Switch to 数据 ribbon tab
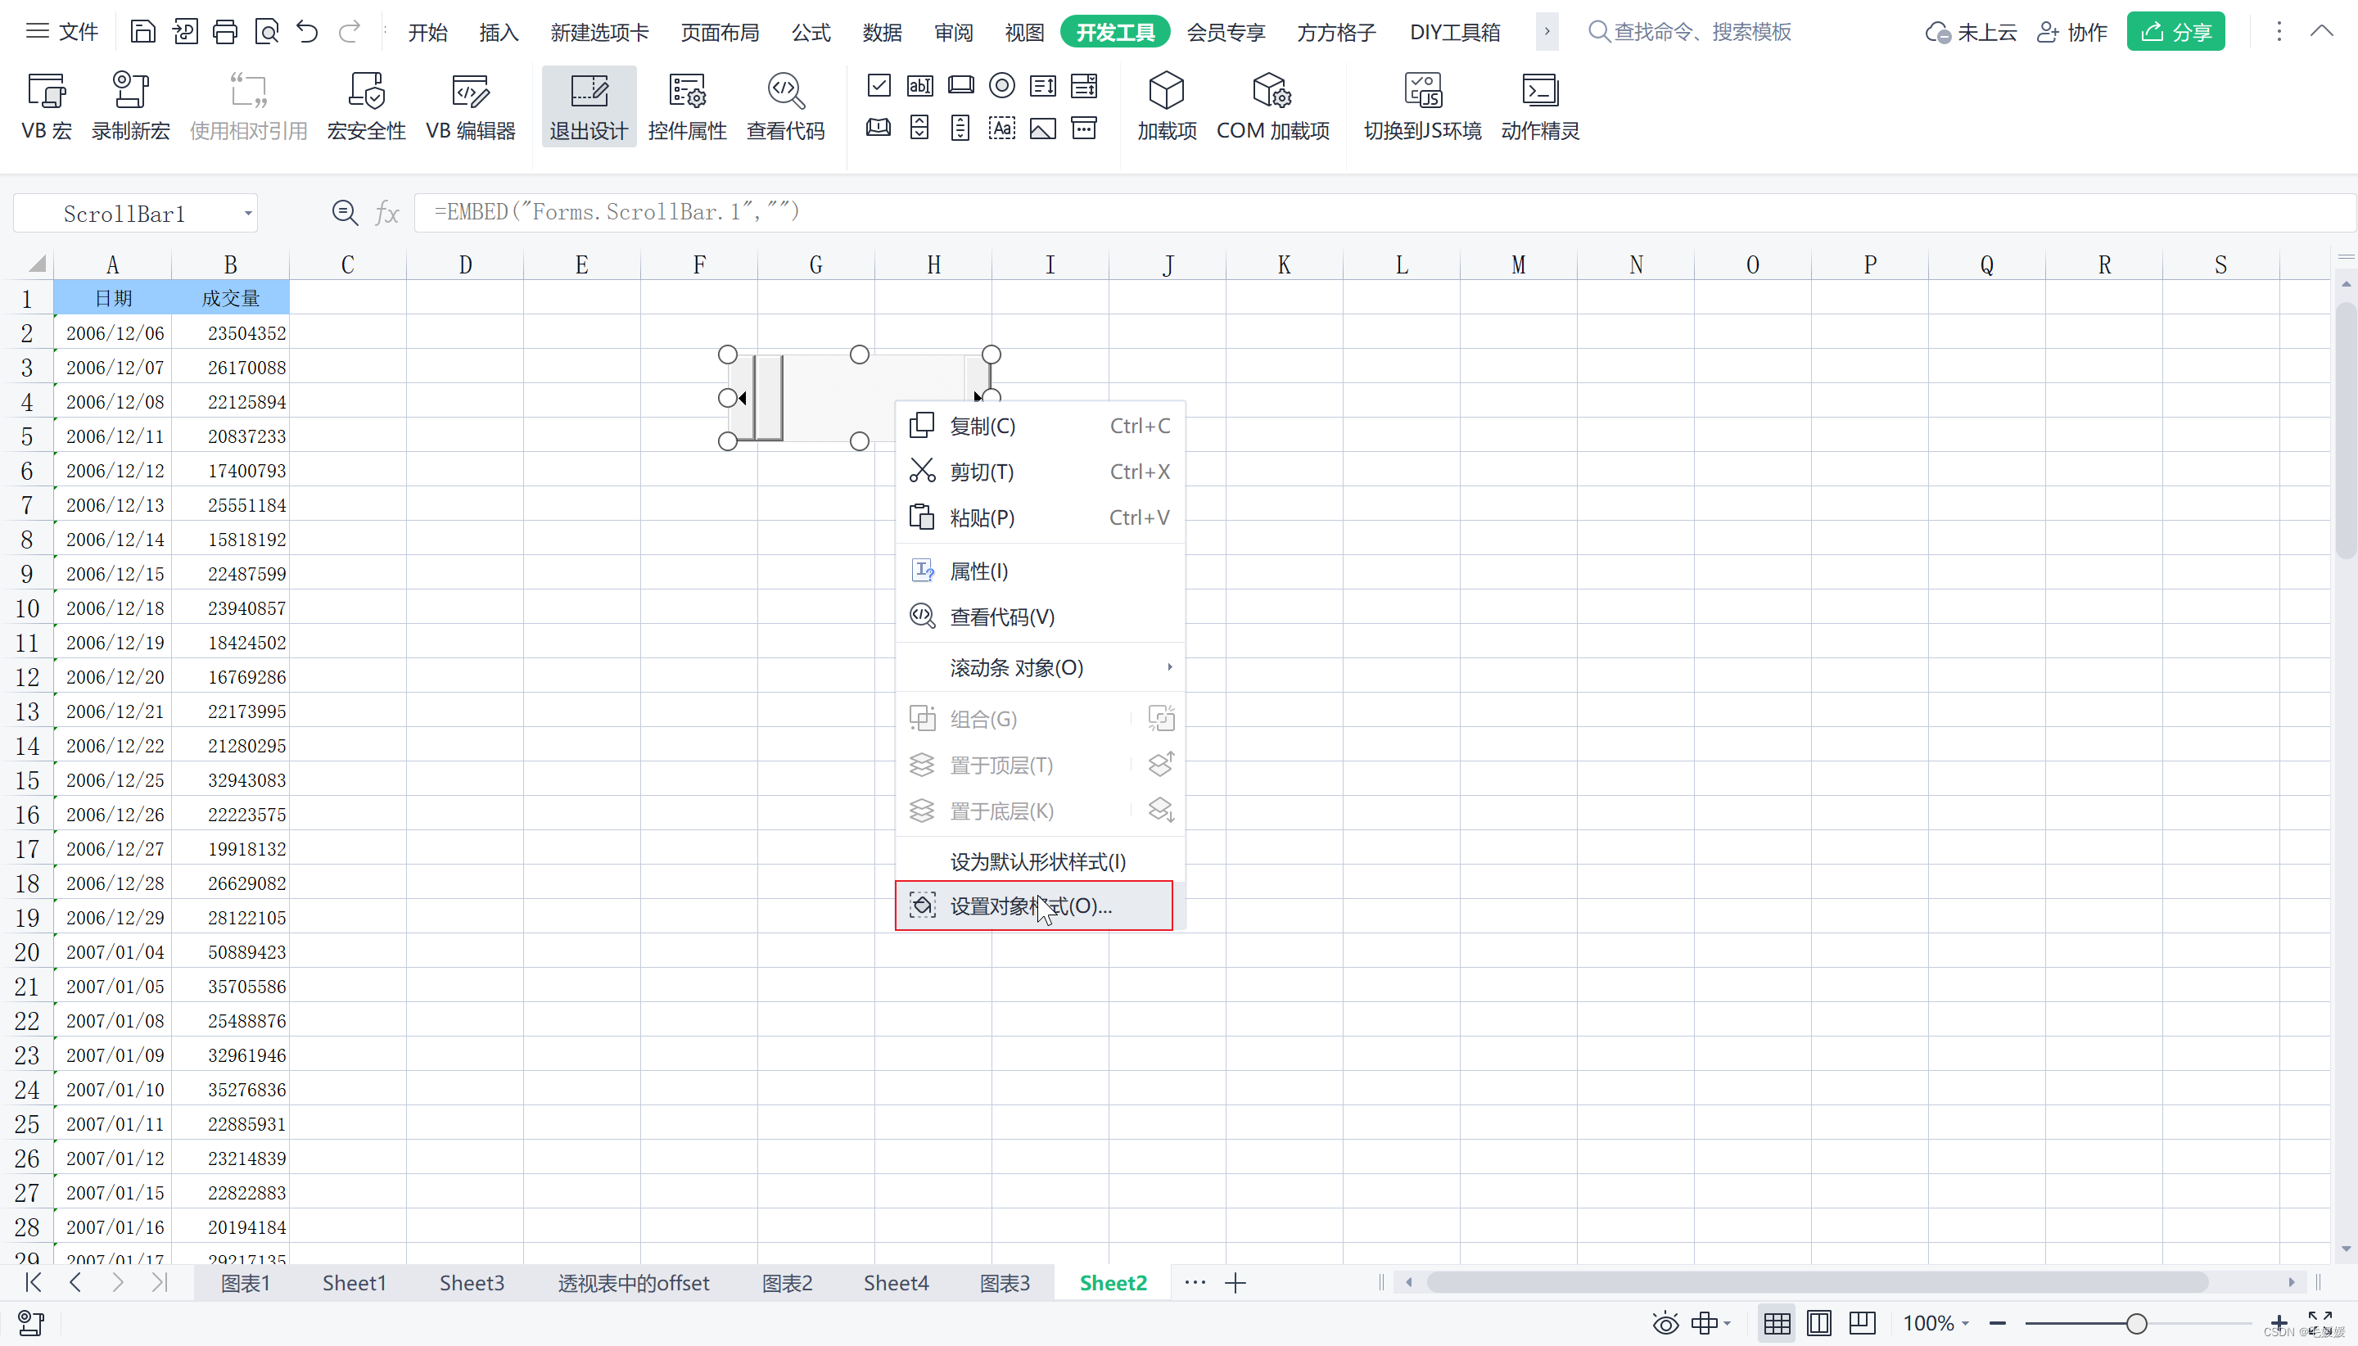The width and height of the screenshot is (2358, 1346). [x=883, y=33]
